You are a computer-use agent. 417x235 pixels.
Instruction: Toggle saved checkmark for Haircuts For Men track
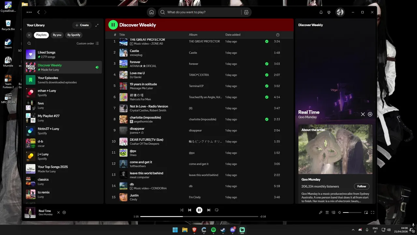coord(267,97)
